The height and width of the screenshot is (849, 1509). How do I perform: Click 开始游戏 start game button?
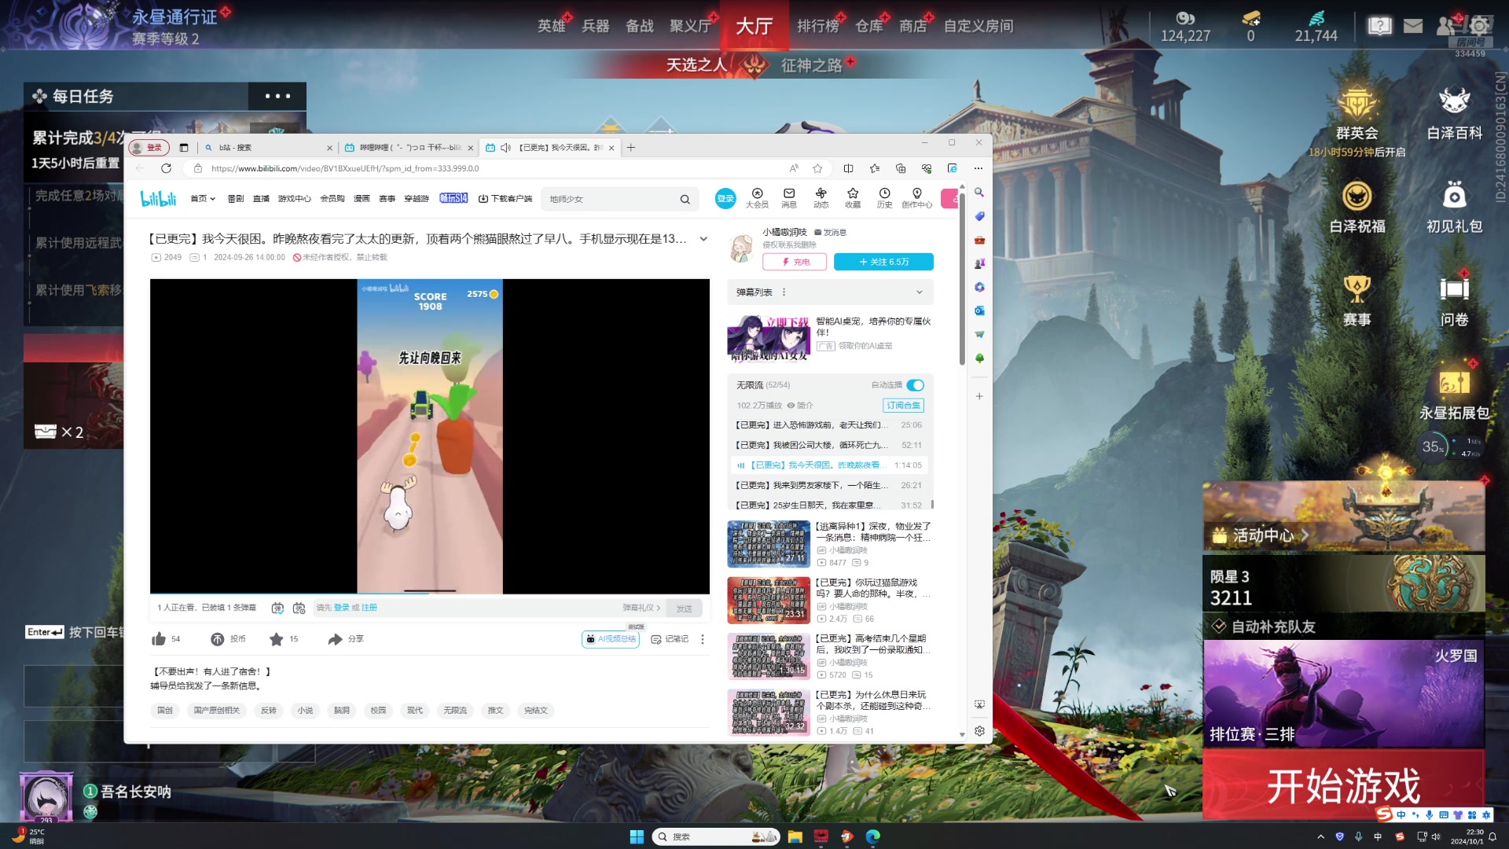(1343, 785)
